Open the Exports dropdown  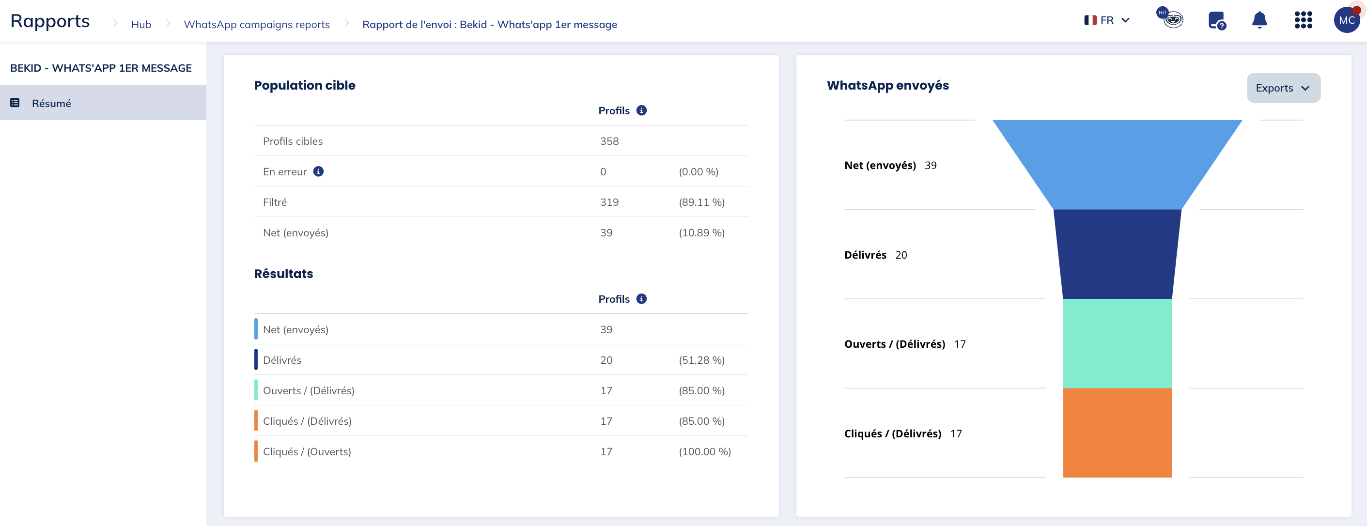click(1283, 88)
